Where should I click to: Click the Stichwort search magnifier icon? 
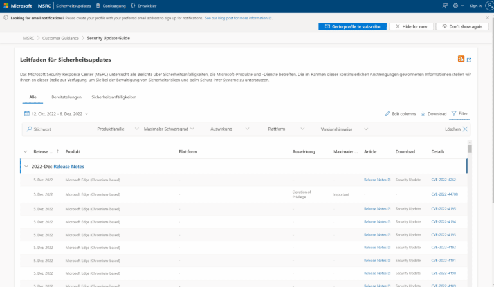click(x=30, y=129)
